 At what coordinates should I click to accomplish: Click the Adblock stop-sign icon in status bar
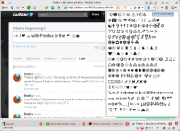142,128
